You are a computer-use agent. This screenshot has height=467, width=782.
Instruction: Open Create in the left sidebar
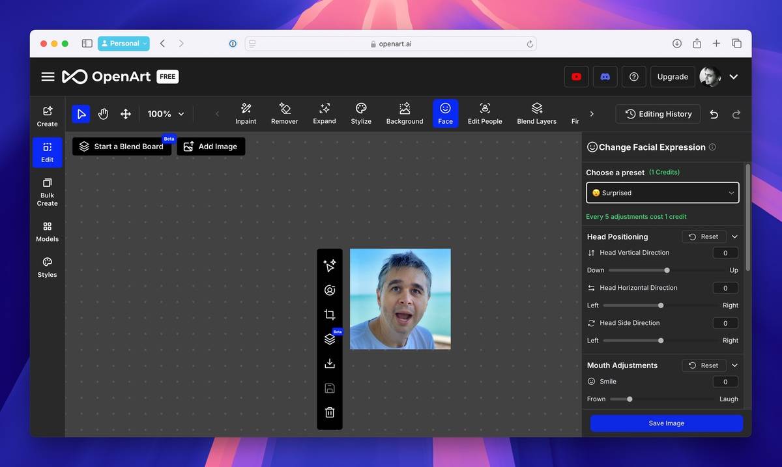tap(47, 116)
